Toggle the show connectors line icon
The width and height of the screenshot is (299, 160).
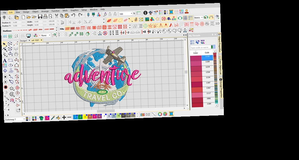point(130,20)
